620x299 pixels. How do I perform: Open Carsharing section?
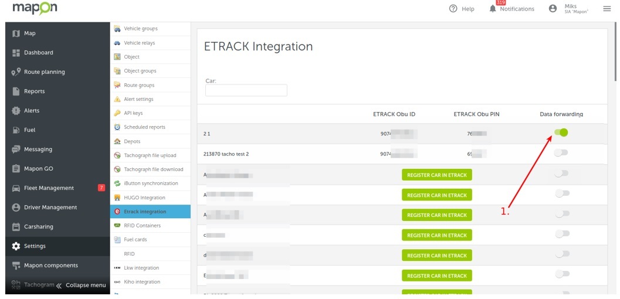57,227
